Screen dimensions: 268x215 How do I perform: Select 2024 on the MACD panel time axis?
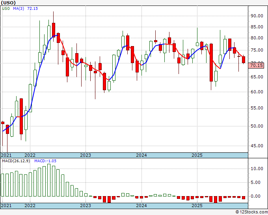coord(141,206)
